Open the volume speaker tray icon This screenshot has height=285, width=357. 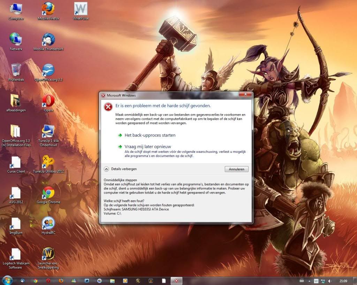coord(330,281)
